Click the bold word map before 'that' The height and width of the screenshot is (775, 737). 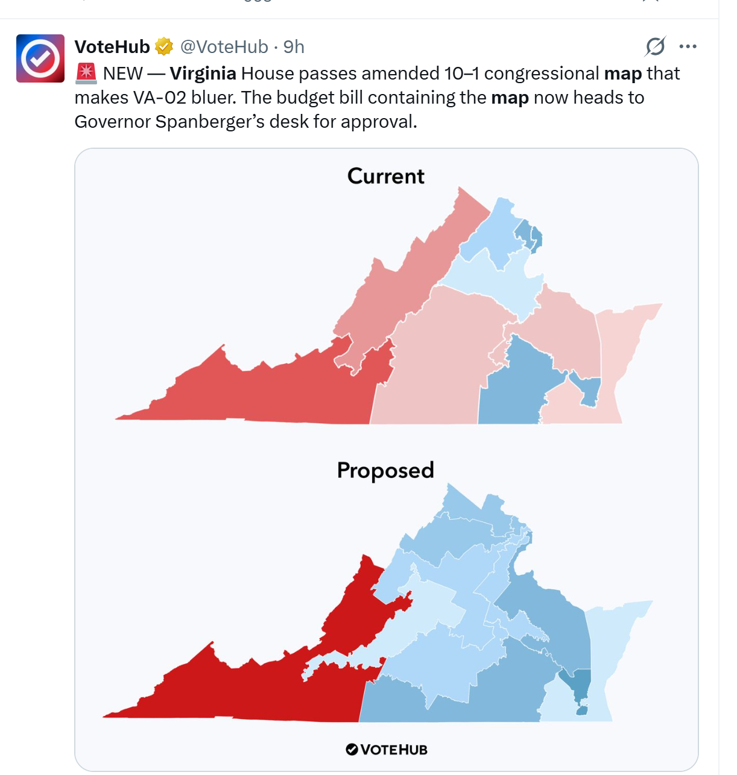pyautogui.click(x=622, y=74)
